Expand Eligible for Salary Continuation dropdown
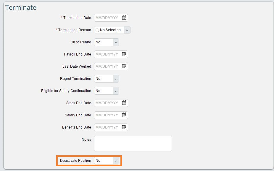 point(107,91)
